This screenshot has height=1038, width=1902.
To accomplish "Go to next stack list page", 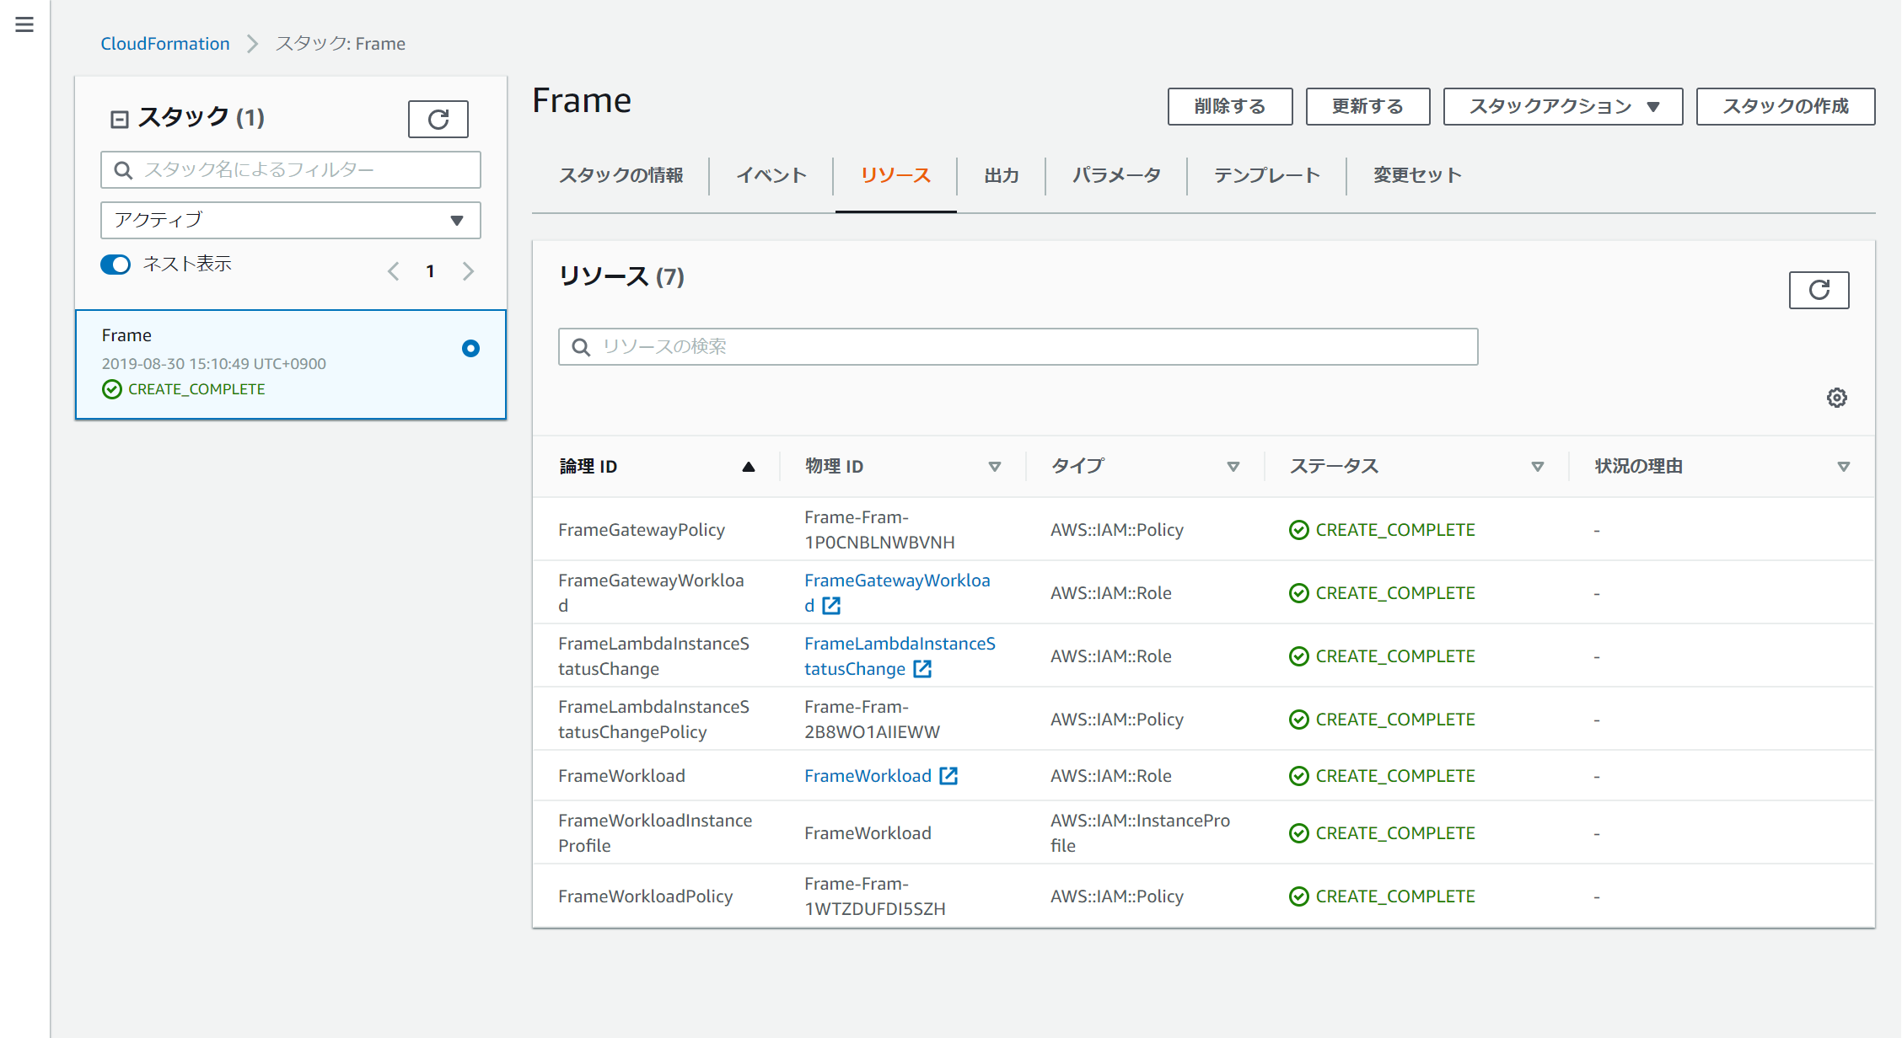I will [x=468, y=271].
